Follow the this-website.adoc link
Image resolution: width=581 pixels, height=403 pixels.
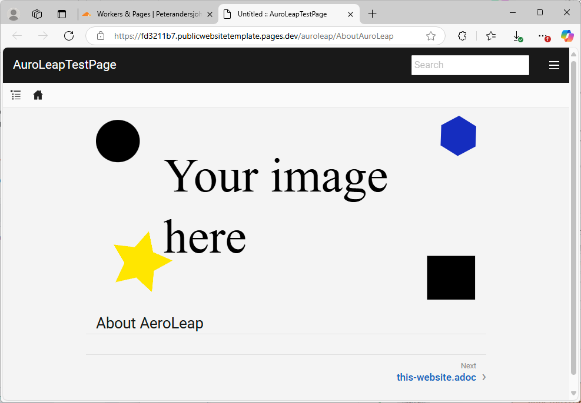pos(436,377)
